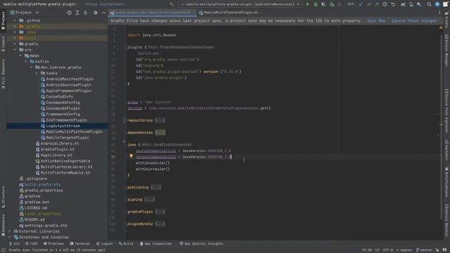Collapse the dev.icerock.gradle package

pos(31,67)
